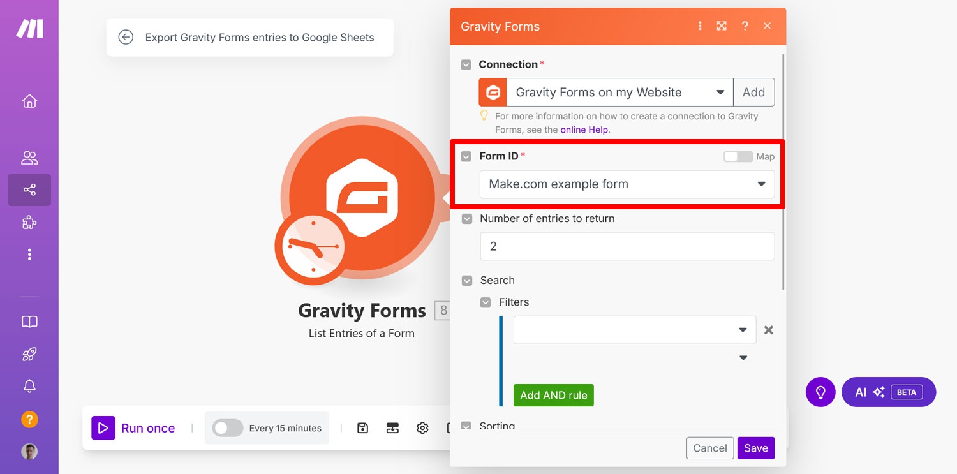Viewport: 957px width, 474px height.
Task: Save the scenario with the floppy disk icon
Action: [363, 428]
